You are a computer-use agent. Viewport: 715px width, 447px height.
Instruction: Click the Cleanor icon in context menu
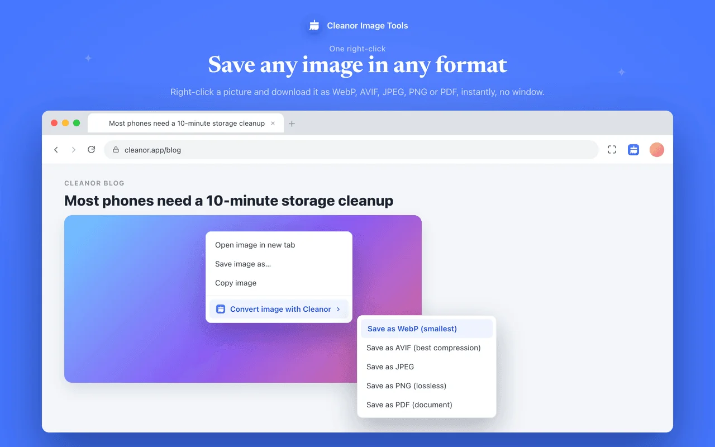coord(221,309)
